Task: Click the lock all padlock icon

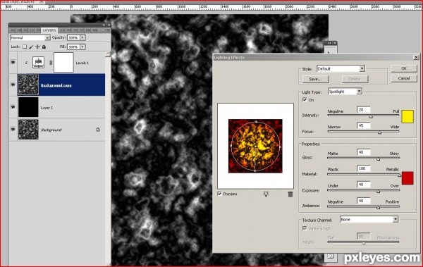Action: pos(44,46)
